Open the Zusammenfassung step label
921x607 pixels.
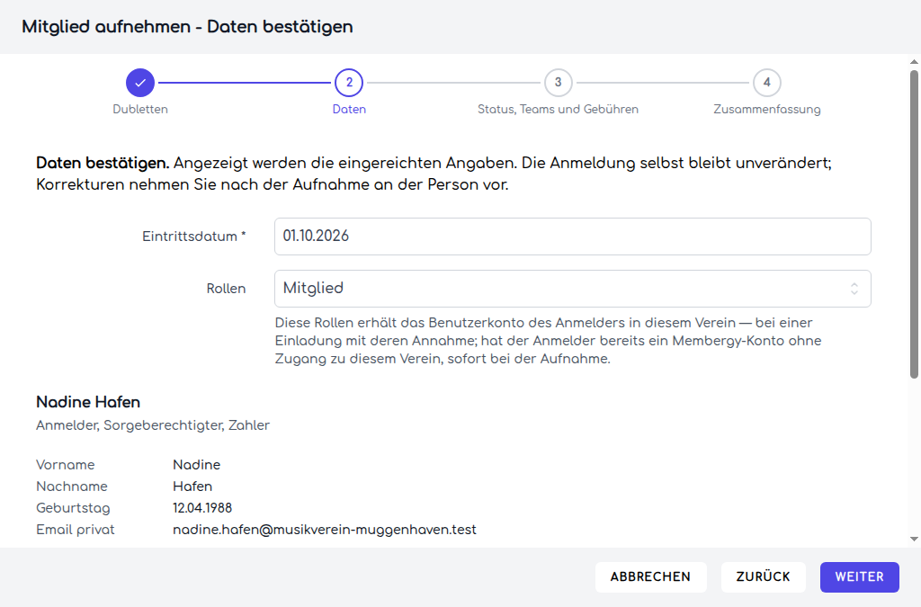[766, 109]
